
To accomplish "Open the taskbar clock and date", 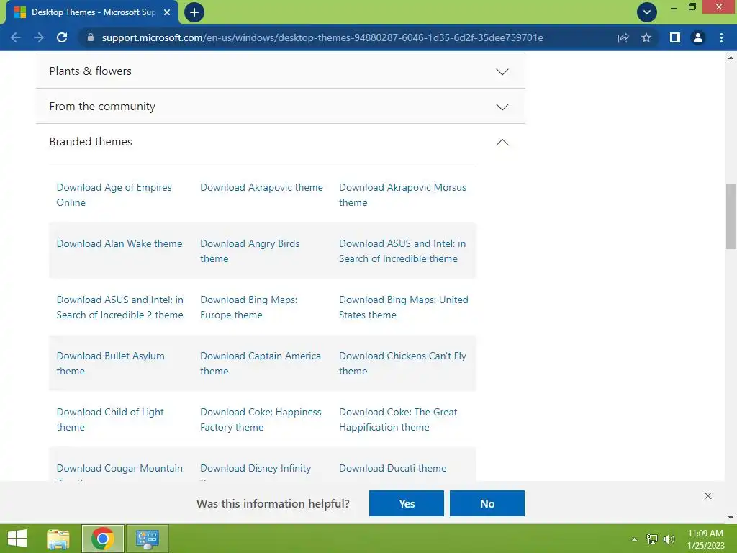I will tap(705, 539).
